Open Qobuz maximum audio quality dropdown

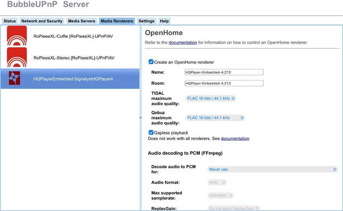[215, 118]
